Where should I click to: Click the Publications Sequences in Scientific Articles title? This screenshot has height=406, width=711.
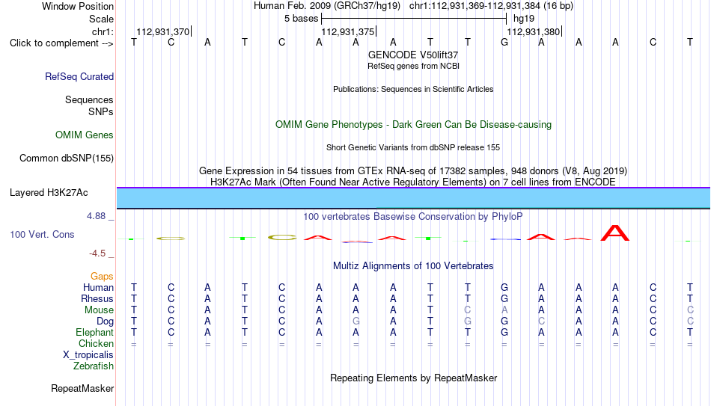413,89
